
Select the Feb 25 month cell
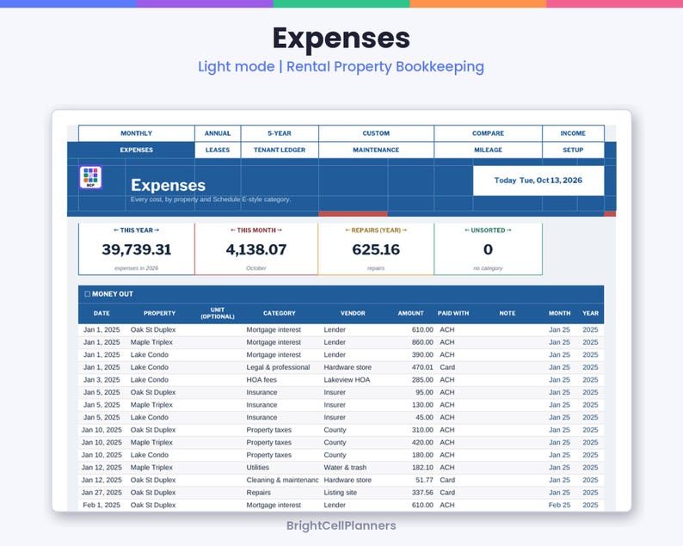pos(559,505)
